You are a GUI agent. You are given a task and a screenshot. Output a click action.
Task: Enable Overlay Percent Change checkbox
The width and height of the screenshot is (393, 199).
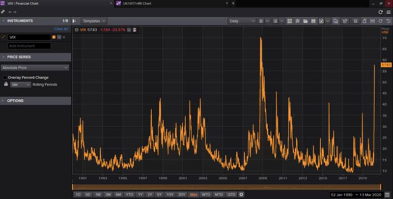point(5,77)
